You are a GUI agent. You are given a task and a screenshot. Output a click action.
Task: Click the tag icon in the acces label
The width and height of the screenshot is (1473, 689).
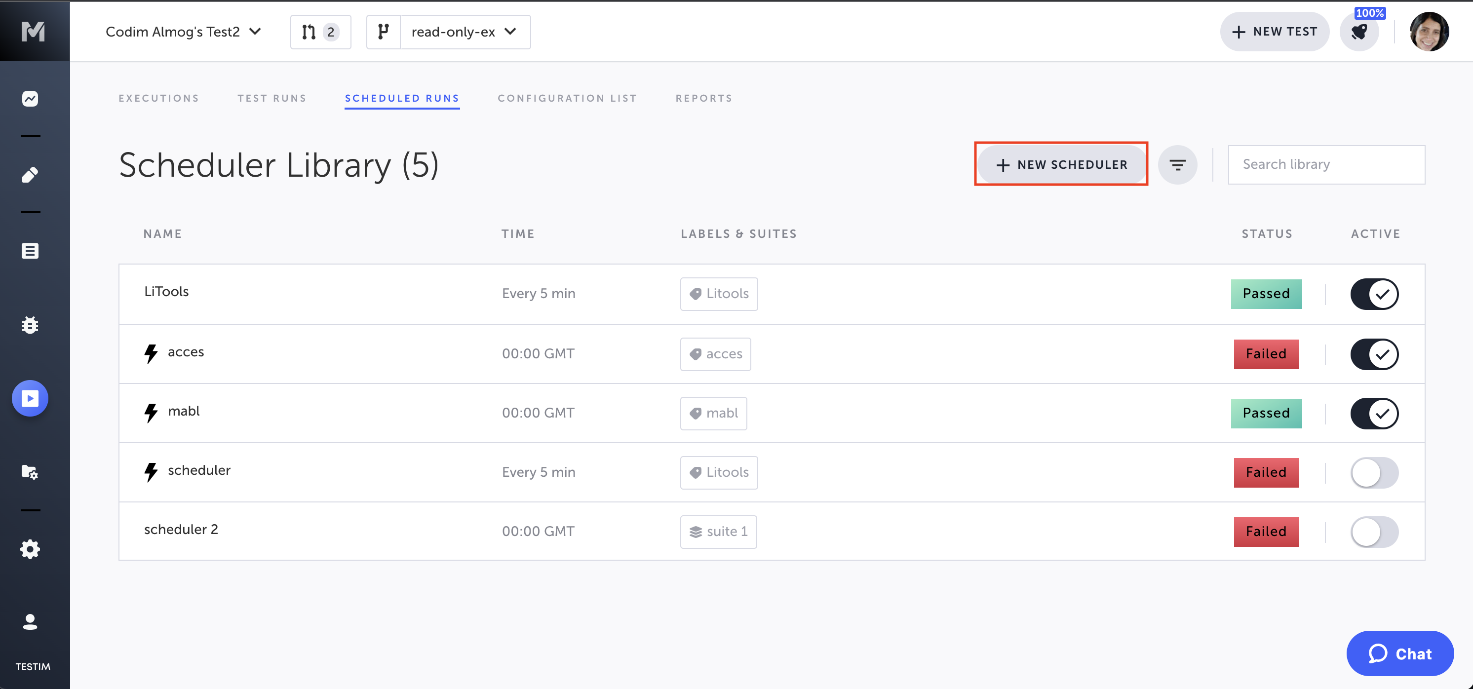(x=696, y=354)
